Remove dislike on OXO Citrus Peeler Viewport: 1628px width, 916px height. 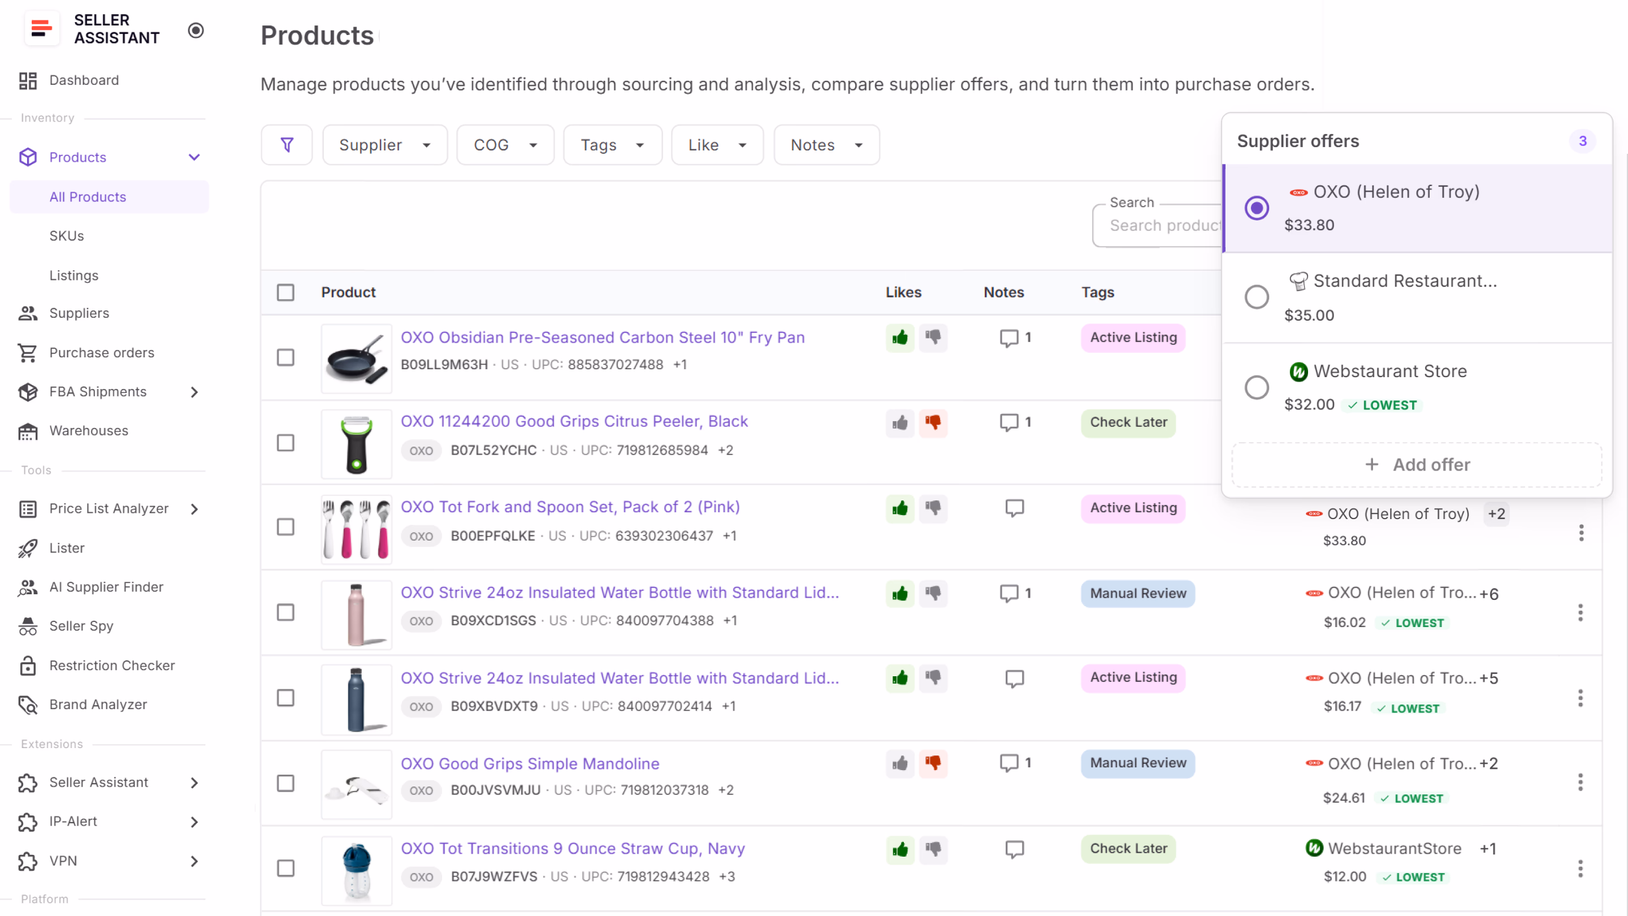pyautogui.click(x=933, y=422)
